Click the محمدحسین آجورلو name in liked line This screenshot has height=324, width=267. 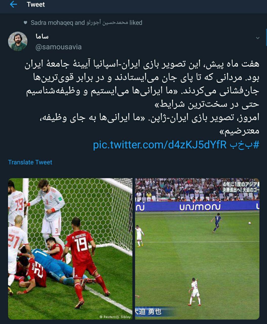point(107,23)
